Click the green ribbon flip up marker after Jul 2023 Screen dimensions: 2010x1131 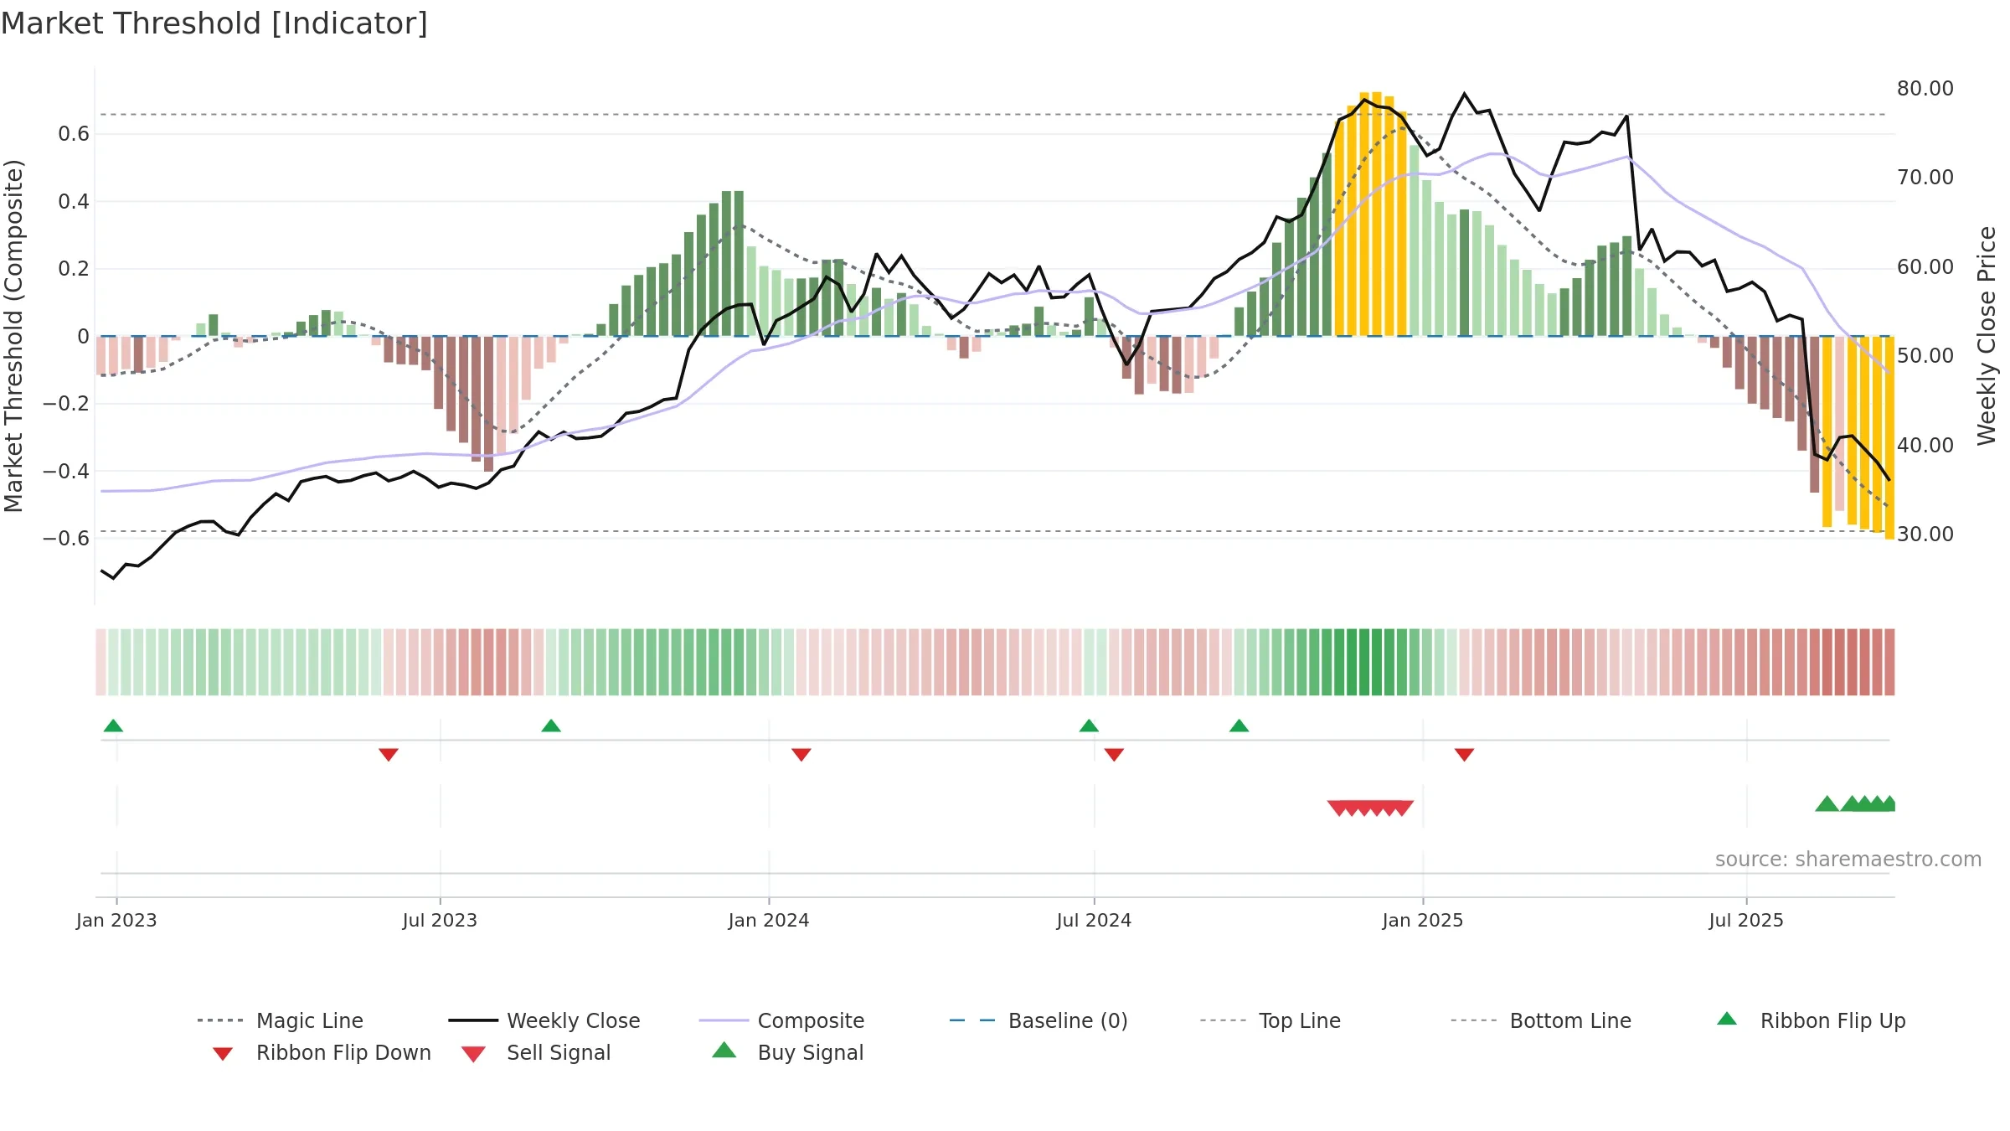(551, 726)
